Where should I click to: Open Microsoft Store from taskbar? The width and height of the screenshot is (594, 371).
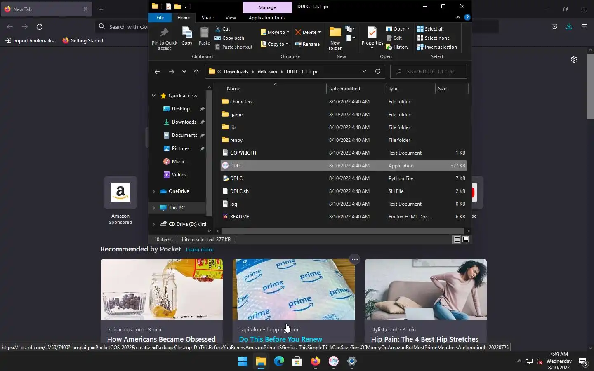[297, 361]
